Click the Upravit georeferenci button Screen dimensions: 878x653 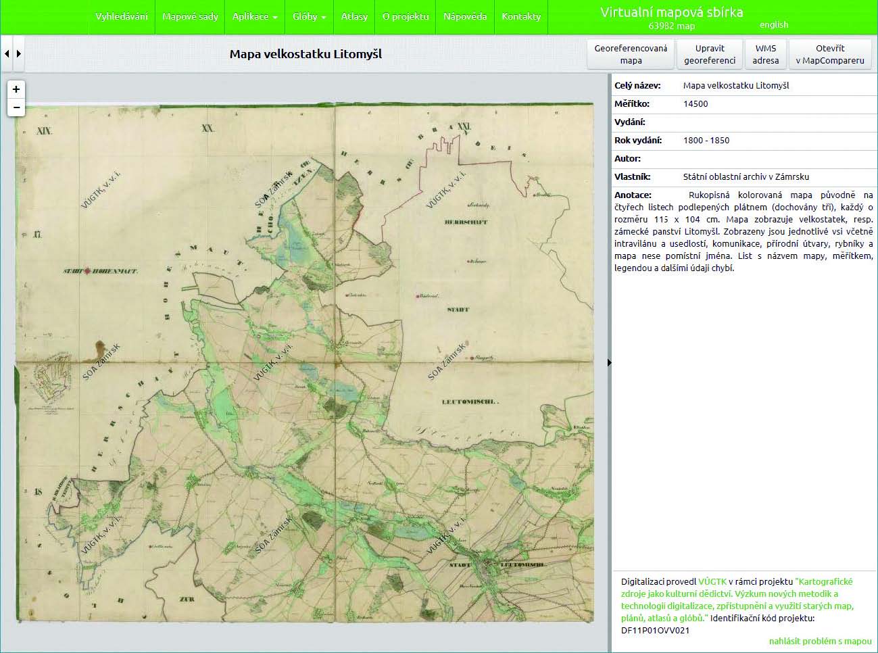click(710, 54)
